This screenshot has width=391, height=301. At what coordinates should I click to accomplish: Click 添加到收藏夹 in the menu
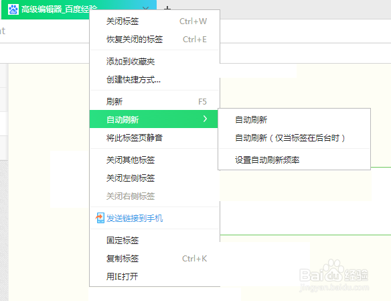155,62
